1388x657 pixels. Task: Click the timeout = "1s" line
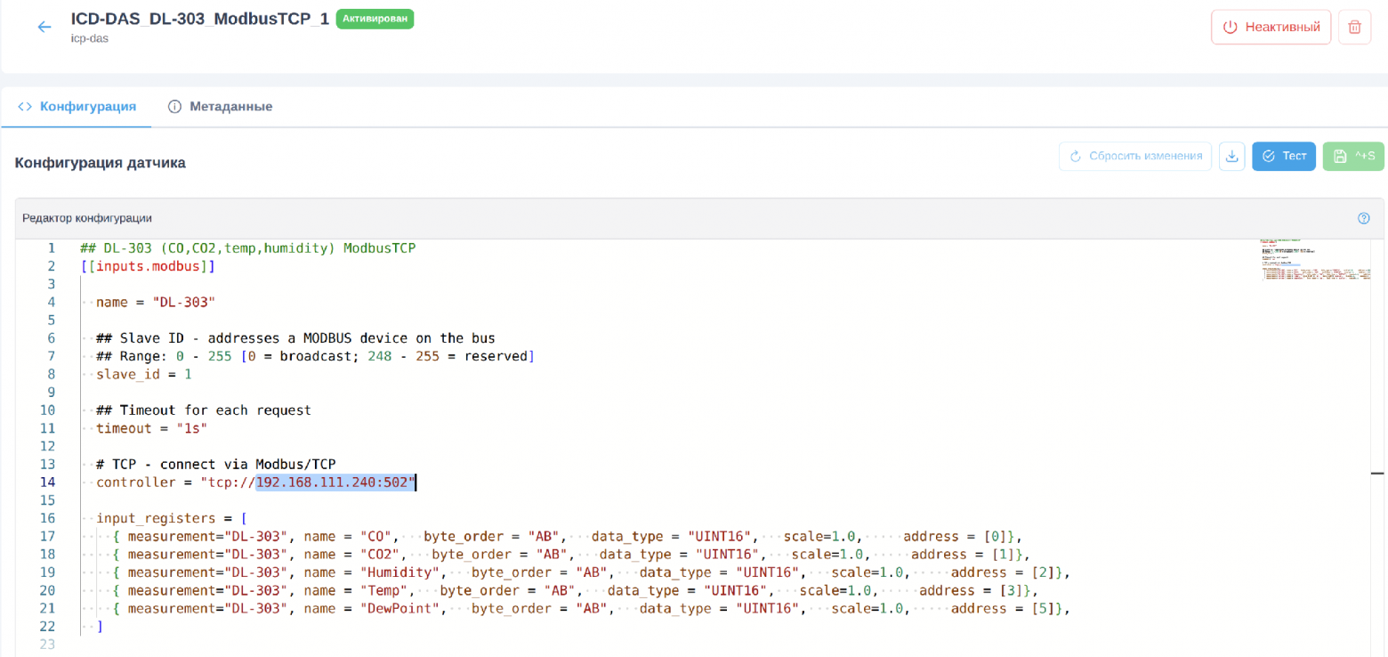point(151,428)
